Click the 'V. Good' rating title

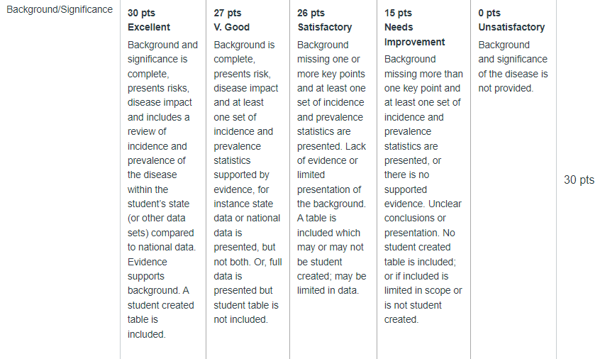pyautogui.click(x=231, y=27)
